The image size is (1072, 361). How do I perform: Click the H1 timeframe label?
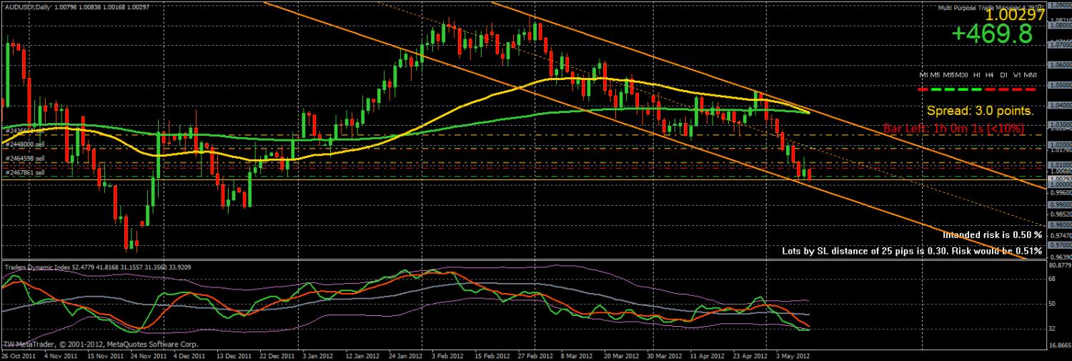(977, 75)
